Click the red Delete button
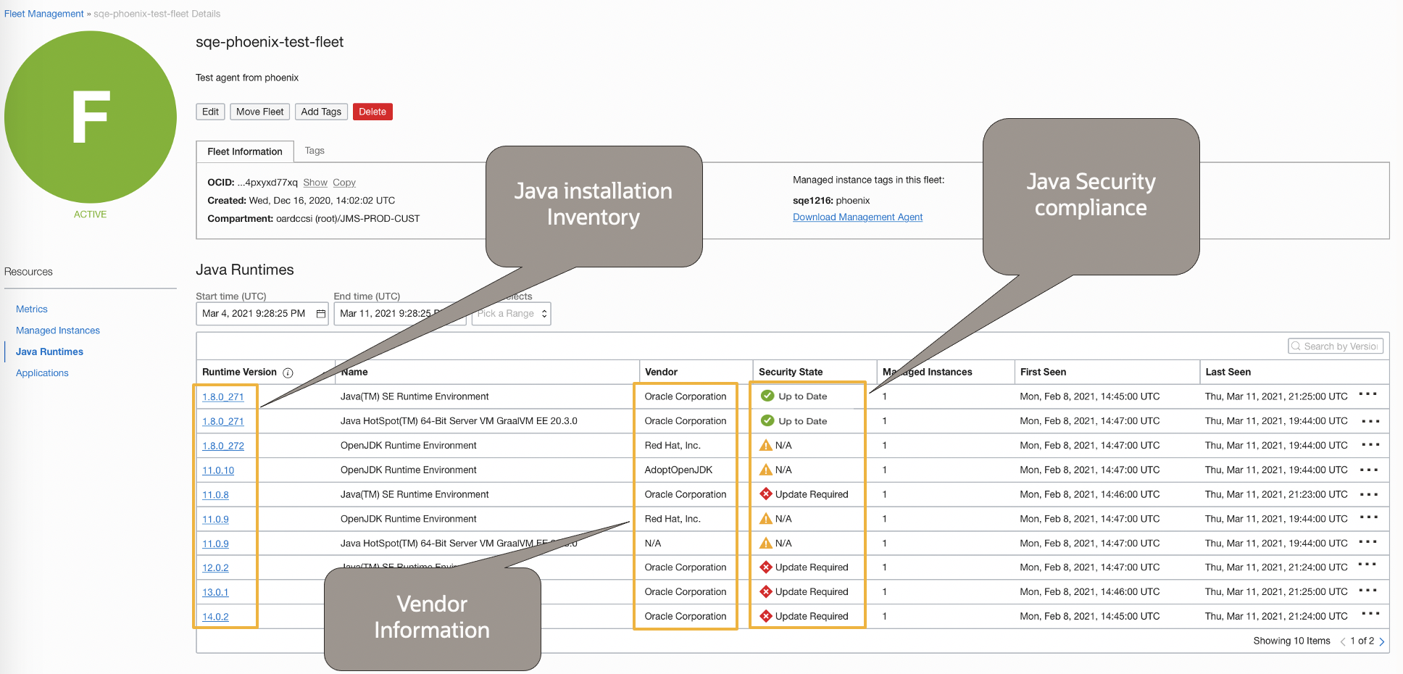Screen dimensions: 1403x674 tap(372, 112)
